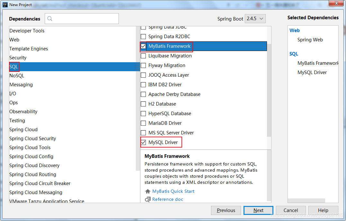
Task: Enable the Spring Data R2DBC checkbox
Action: point(143,37)
